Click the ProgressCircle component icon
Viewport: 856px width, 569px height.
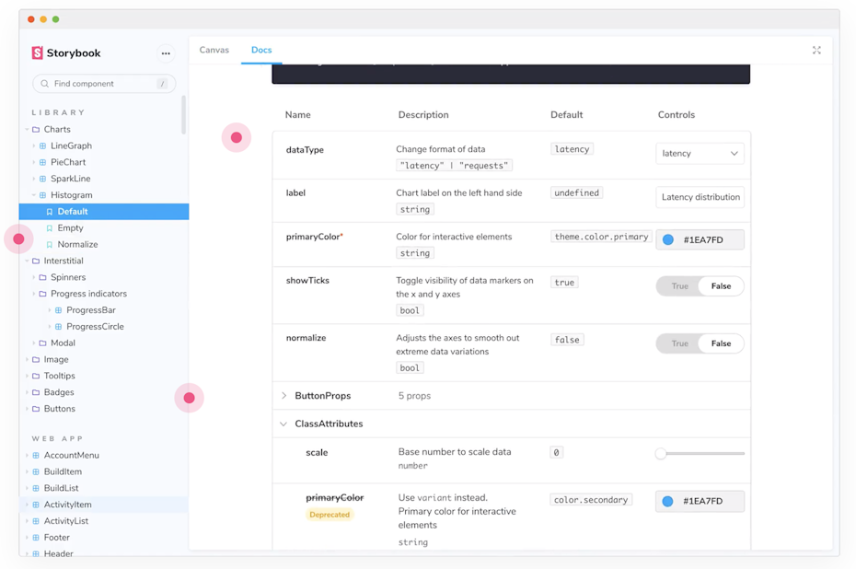click(x=58, y=327)
